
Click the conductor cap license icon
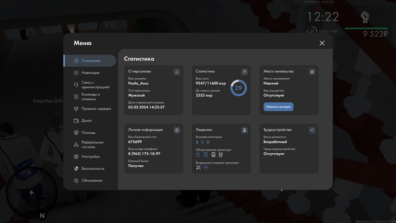[x=221, y=155]
